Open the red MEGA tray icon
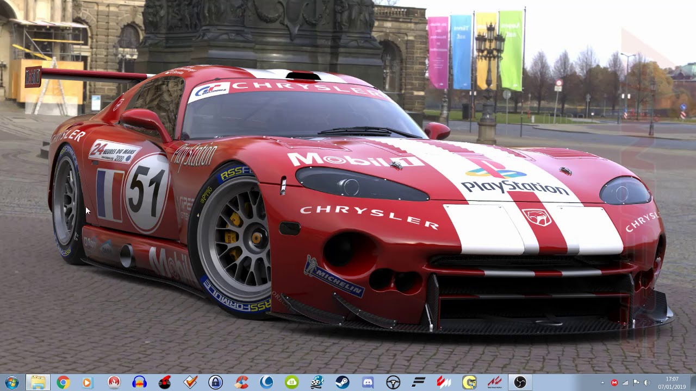 (614, 383)
